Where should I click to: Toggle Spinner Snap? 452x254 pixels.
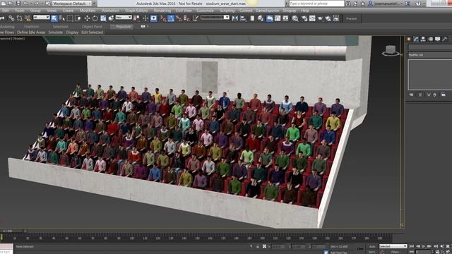[x=186, y=18]
